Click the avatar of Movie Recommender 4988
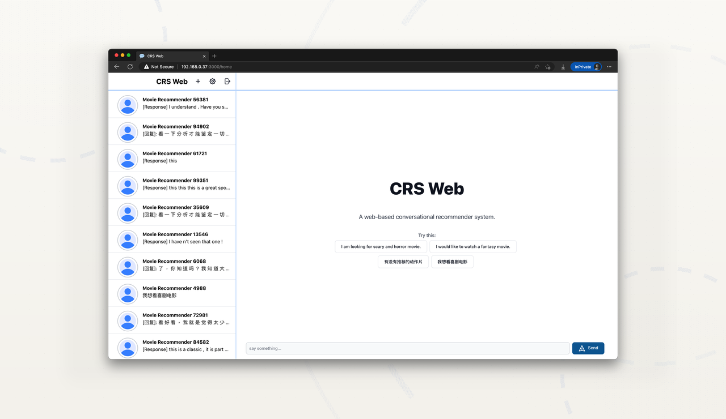 [x=128, y=294]
